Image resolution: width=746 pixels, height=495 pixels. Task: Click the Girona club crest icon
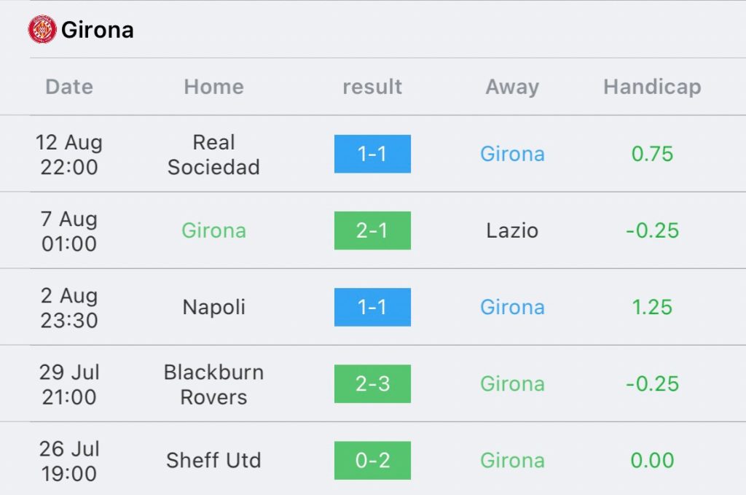point(42,29)
